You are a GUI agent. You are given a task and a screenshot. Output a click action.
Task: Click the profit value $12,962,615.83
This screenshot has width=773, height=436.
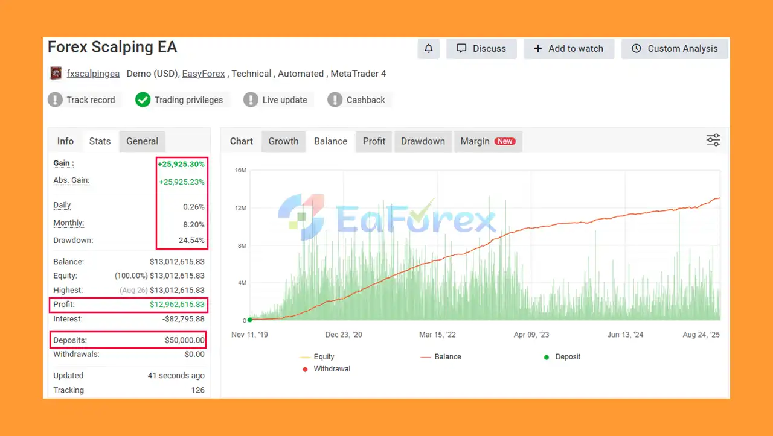point(177,305)
